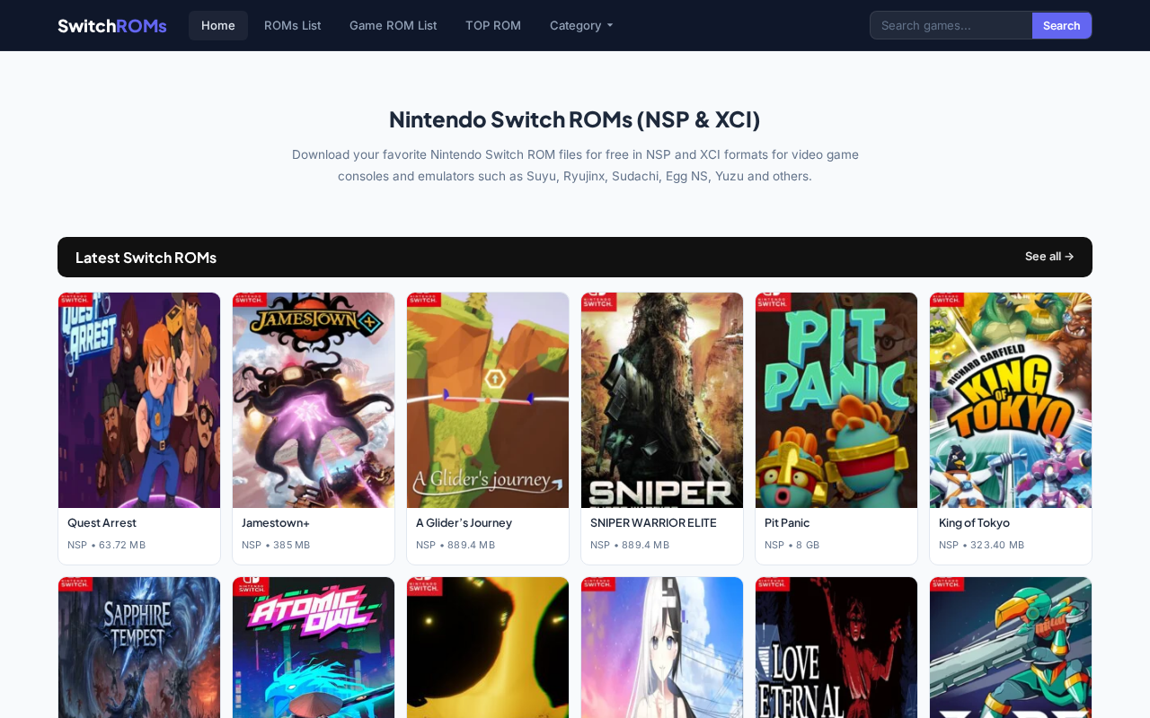Open the Atomic Owl cover thumbnail
Viewport: 1150px width, 718px height.
pos(314,647)
